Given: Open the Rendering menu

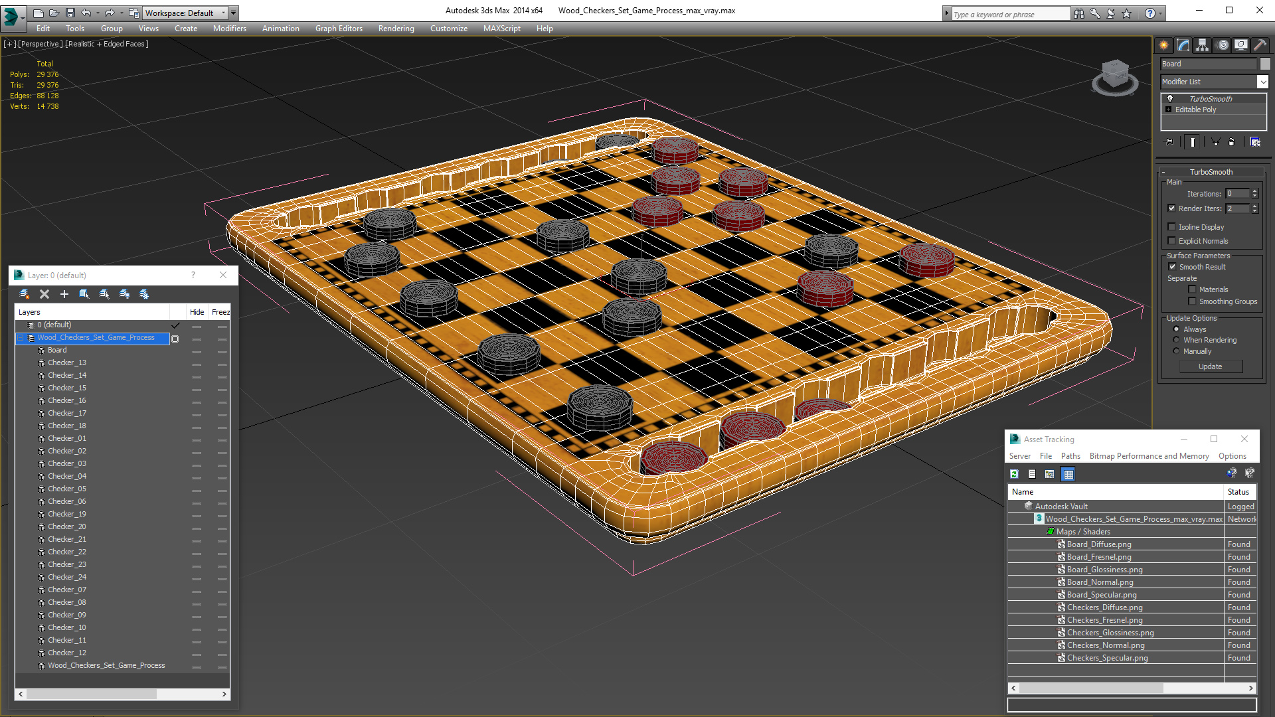Looking at the screenshot, I should (396, 29).
